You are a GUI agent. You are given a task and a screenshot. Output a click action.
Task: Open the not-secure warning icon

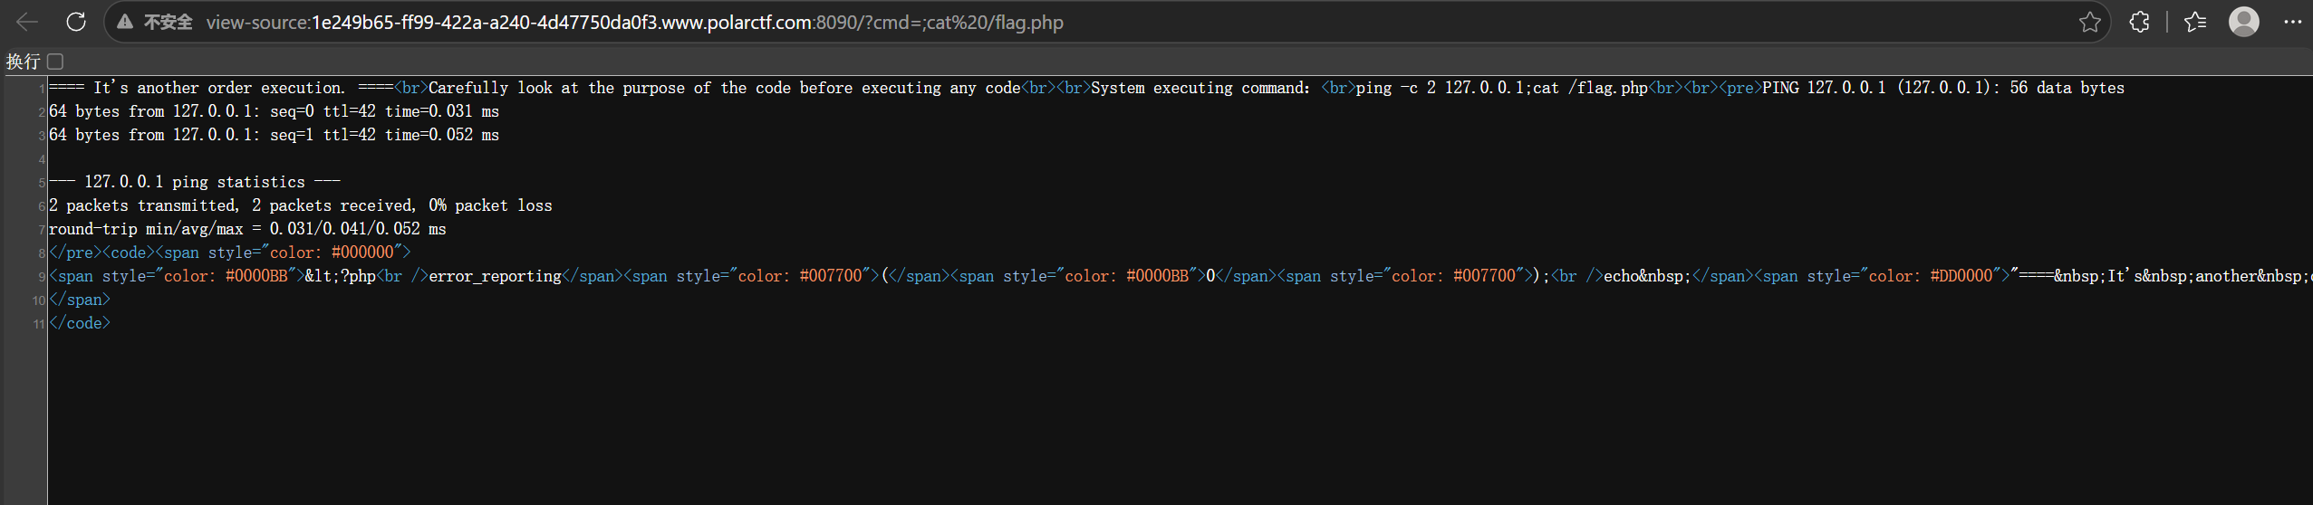(x=125, y=22)
